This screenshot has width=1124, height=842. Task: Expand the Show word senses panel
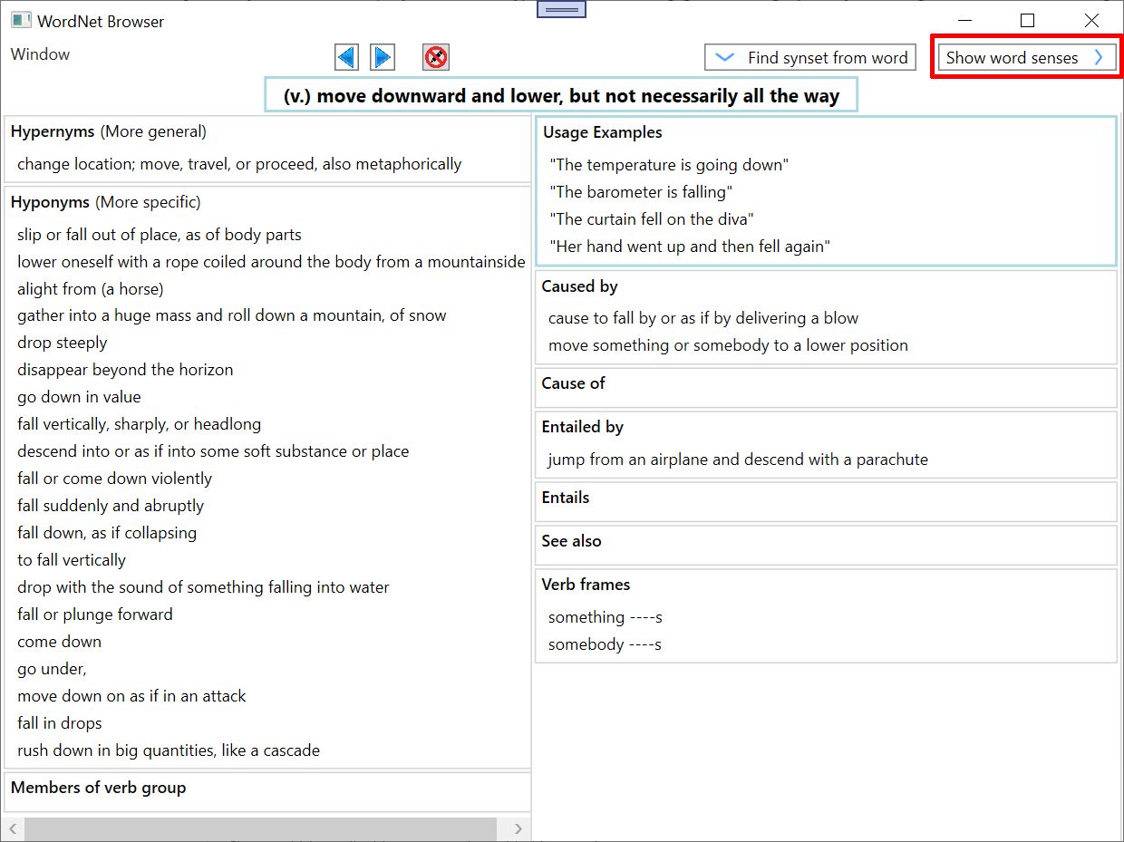(1026, 57)
